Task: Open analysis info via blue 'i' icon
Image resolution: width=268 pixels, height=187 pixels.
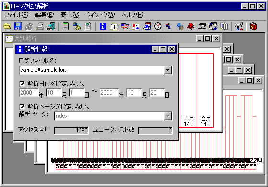Action: (x=103, y=26)
